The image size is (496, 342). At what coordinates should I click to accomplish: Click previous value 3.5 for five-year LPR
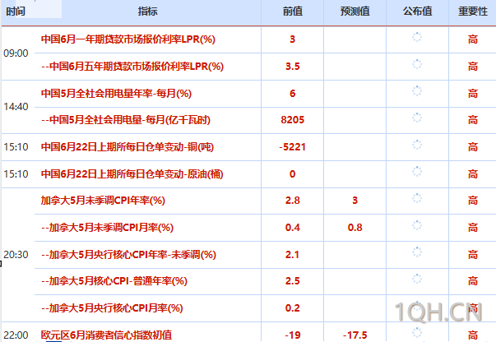point(292,67)
